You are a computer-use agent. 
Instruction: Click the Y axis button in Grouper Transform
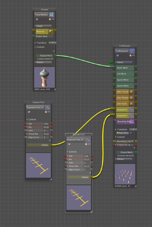tap(52, 43)
